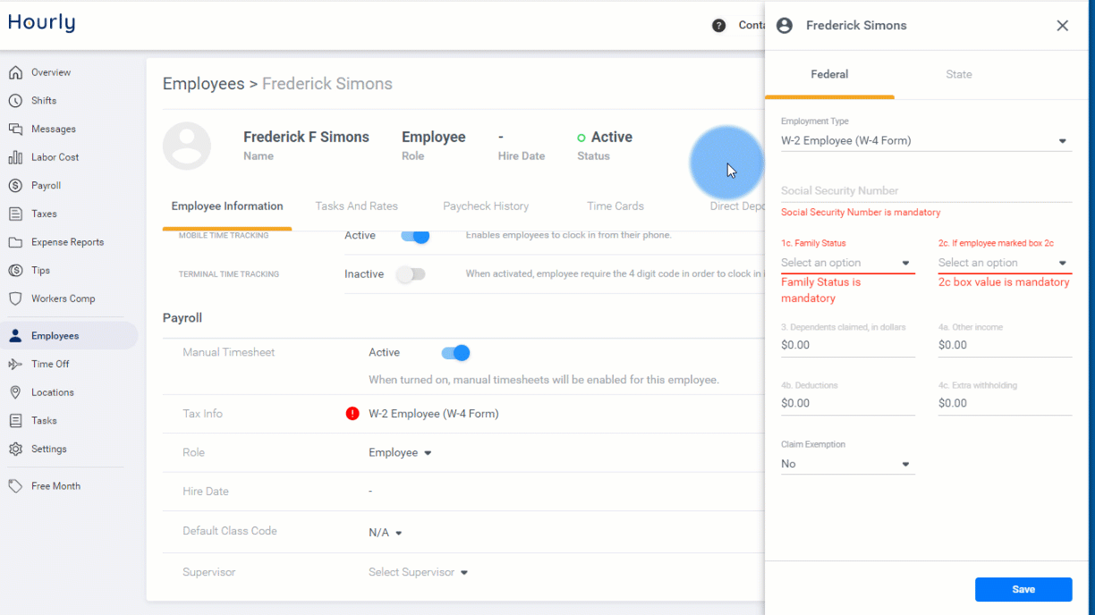This screenshot has height=615, width=1095.
Task: Click the Frederick Simons panel user icon
Action: point(785,25)
